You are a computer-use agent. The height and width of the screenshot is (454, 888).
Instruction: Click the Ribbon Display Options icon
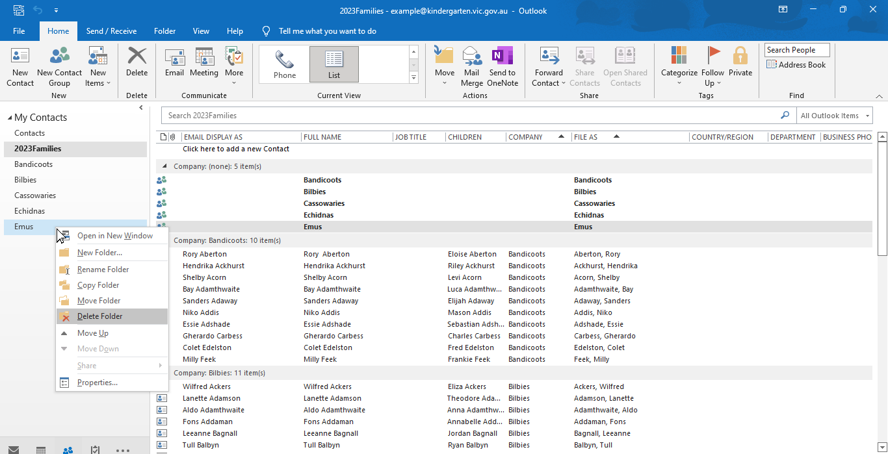pyautogui.click(x=783, y=10)
